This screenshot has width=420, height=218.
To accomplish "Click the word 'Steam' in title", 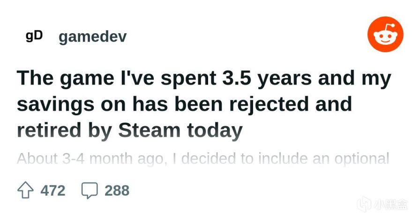I will 150,130.
